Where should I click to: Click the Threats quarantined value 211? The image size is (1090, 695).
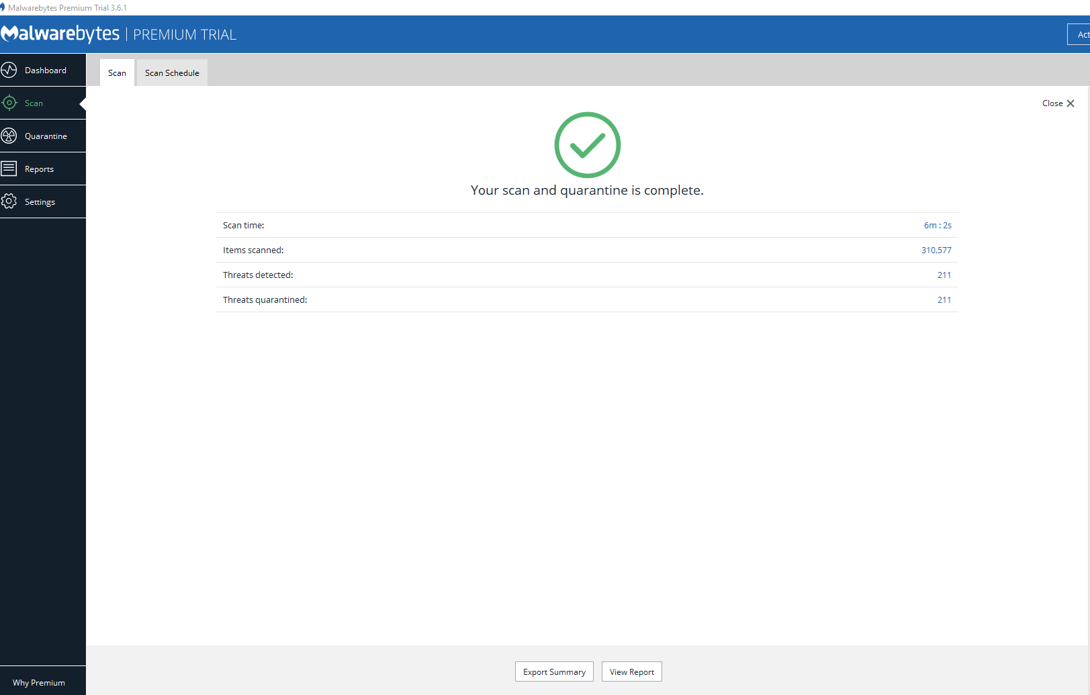944,299
